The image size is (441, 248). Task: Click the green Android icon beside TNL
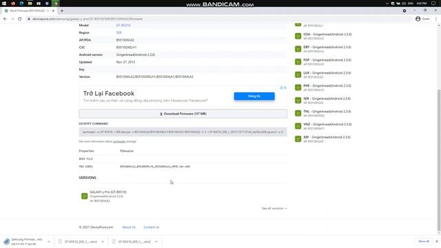[x=298, y=113]
